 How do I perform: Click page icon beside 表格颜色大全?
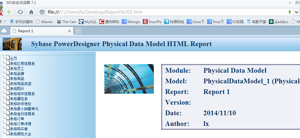pos(8,133)
